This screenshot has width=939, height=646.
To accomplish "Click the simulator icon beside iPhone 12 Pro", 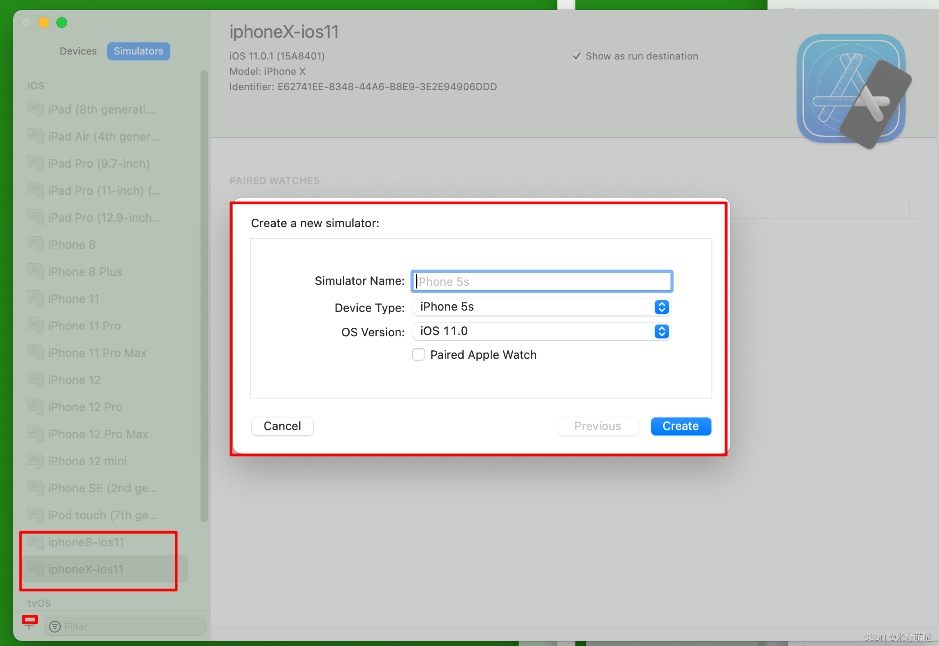I will [35, 407].
